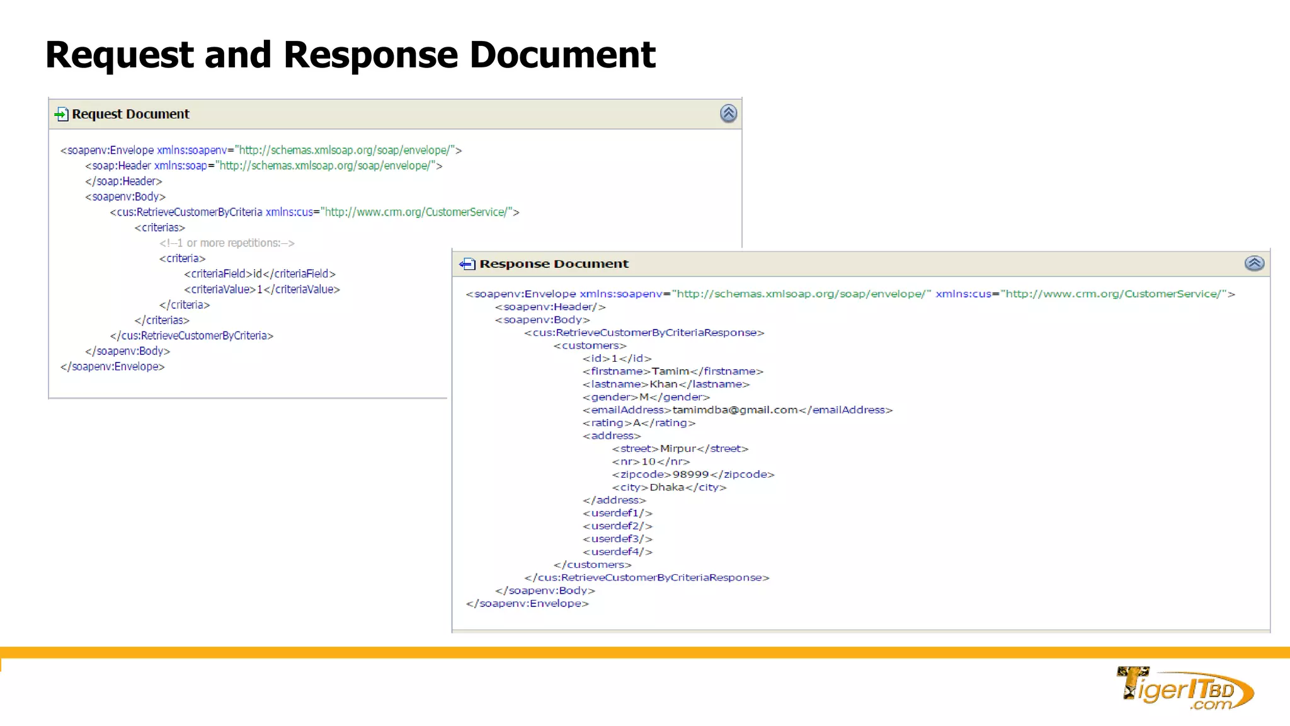Click the userdef4 empty tag
This screenshot has height=726, width=1290.
coord(617,552)
